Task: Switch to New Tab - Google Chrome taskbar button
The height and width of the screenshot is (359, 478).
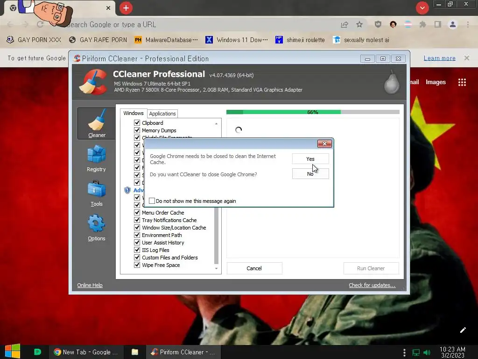Action: (86, 352)
